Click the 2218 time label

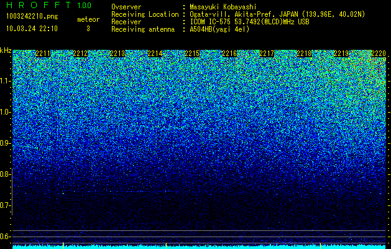pyautogui.click(x=304, y=54)
